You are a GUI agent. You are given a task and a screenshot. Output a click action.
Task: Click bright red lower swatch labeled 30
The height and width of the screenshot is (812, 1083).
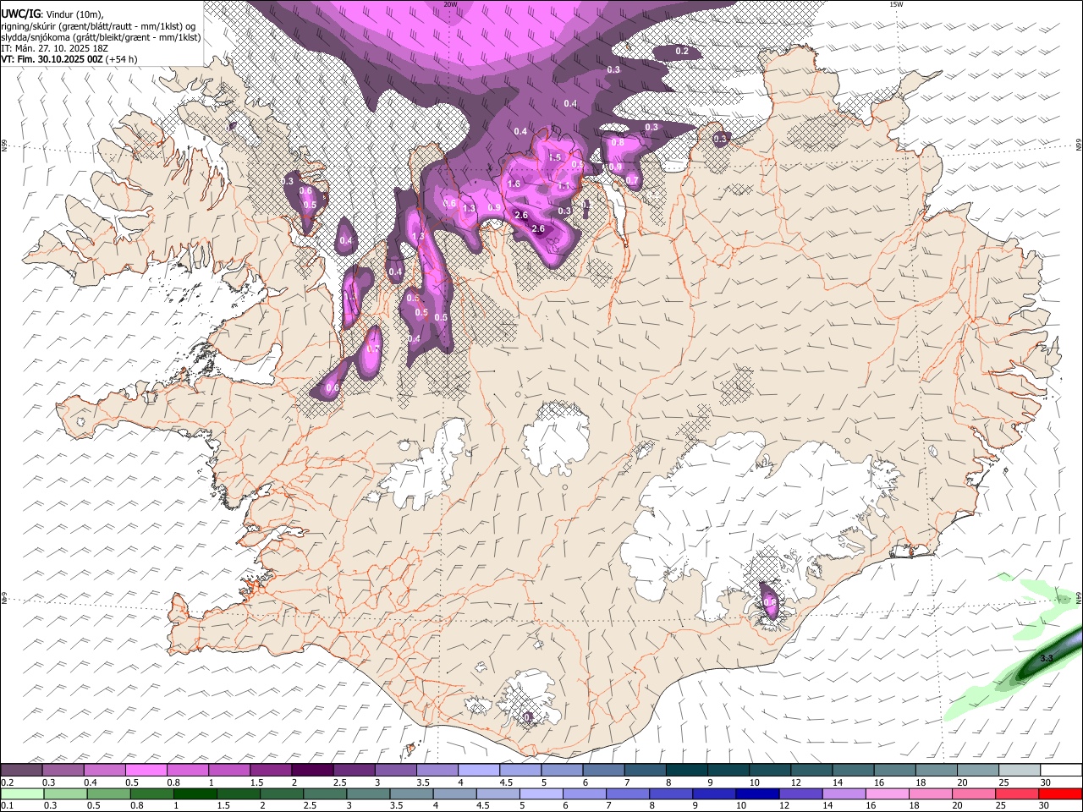(1059, 793)
